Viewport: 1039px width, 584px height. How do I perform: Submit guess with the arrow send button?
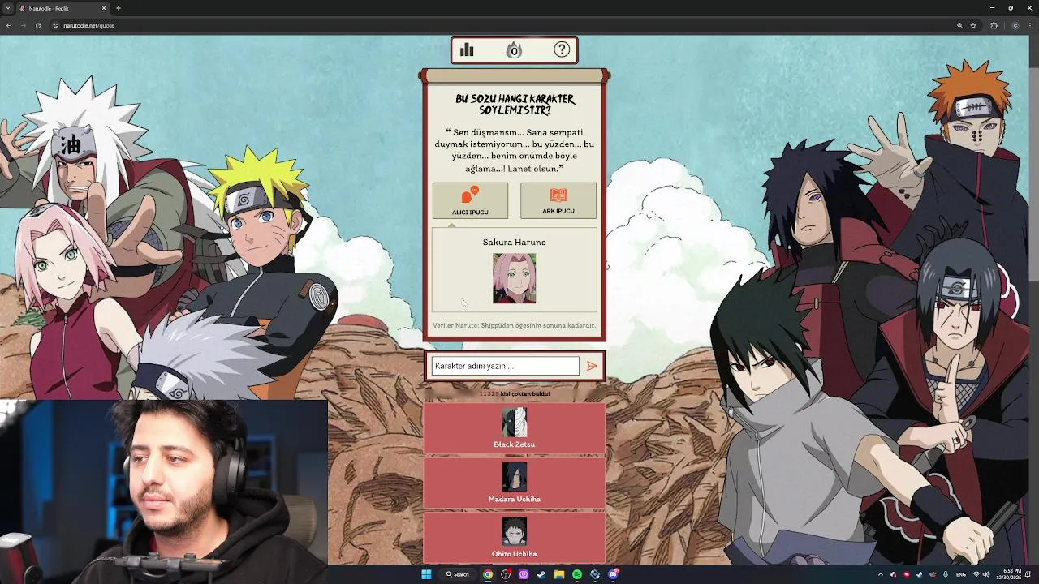pyautogui.click(x=592, y=366)
